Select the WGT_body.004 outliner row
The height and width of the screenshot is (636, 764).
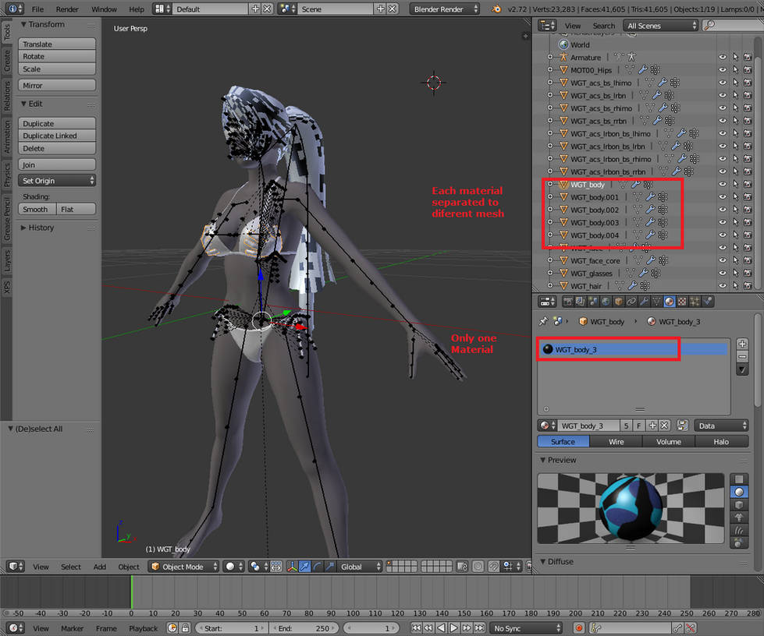point(594,235)
